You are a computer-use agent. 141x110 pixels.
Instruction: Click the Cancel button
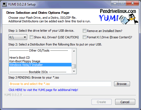coord(125,102)
